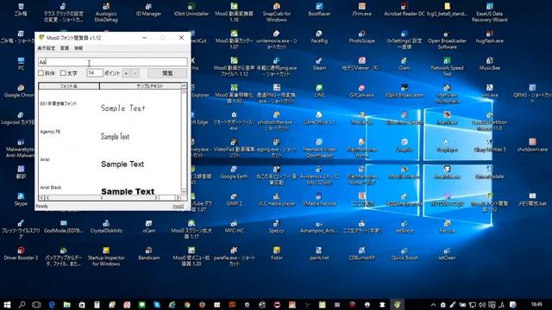Show hidden system tray icons chevron
Screen dimensions: 552x310
[433, 305]
